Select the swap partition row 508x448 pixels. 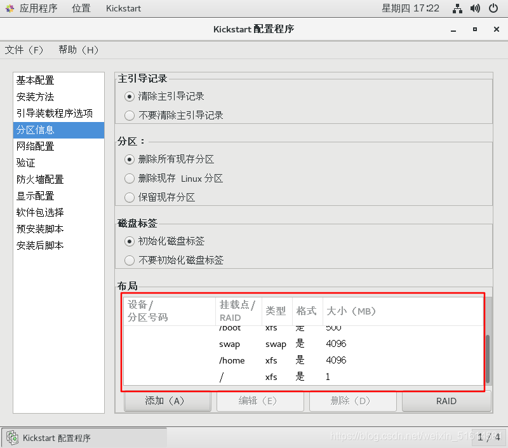coord(304,344)
